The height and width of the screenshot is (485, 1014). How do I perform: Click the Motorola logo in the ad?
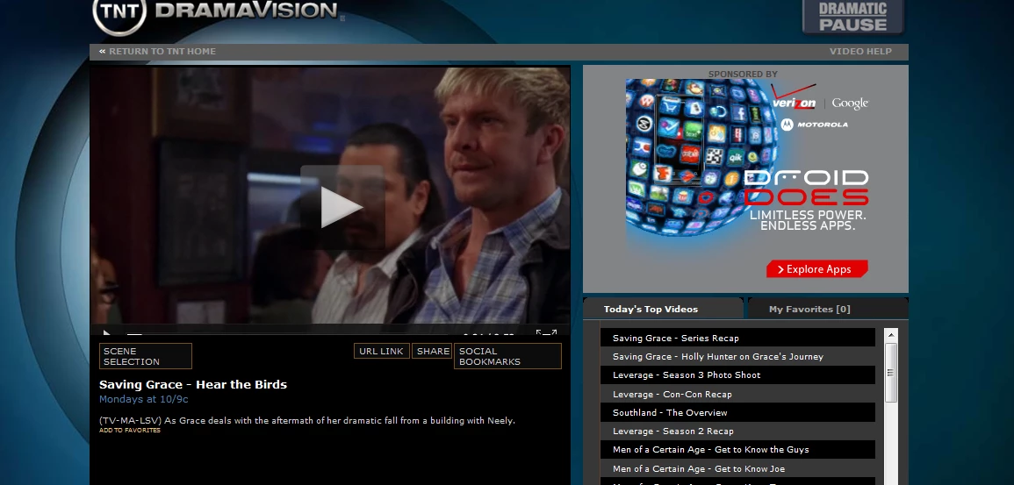tap(814, 125)
